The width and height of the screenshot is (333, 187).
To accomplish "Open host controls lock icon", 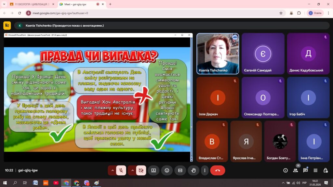I will click(x=326, y=170).
